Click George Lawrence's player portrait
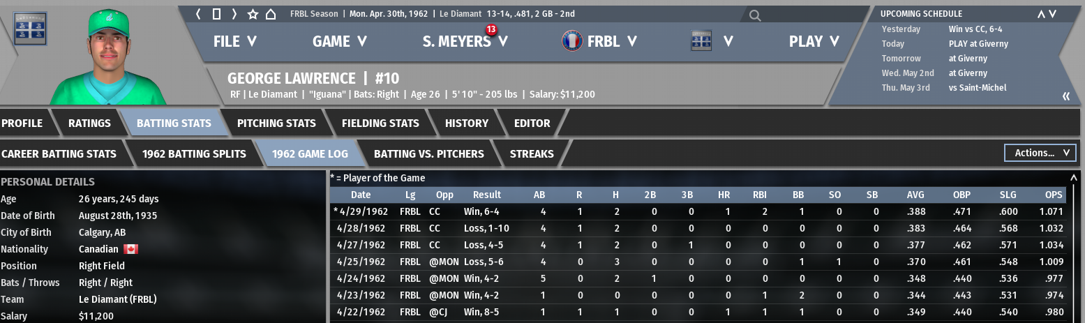 (x=108, y=56)
